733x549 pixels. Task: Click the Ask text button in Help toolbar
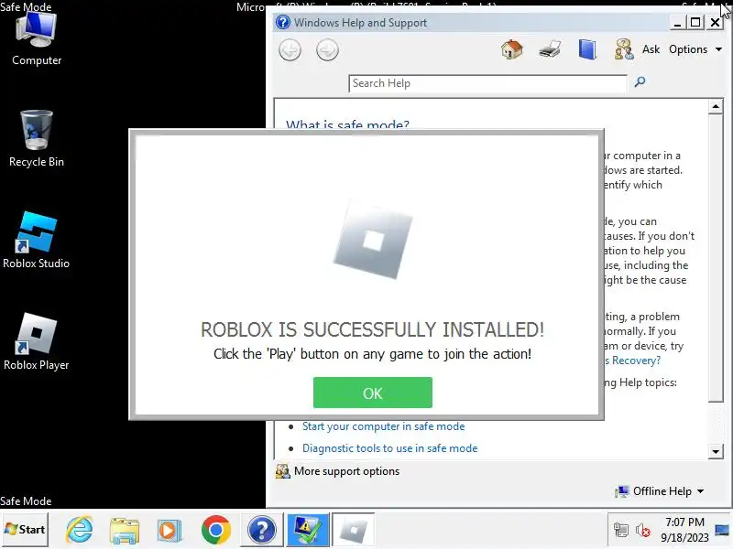click(x=651, y=49)
